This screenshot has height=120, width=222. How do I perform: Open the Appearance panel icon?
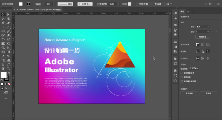click(175, 59)
